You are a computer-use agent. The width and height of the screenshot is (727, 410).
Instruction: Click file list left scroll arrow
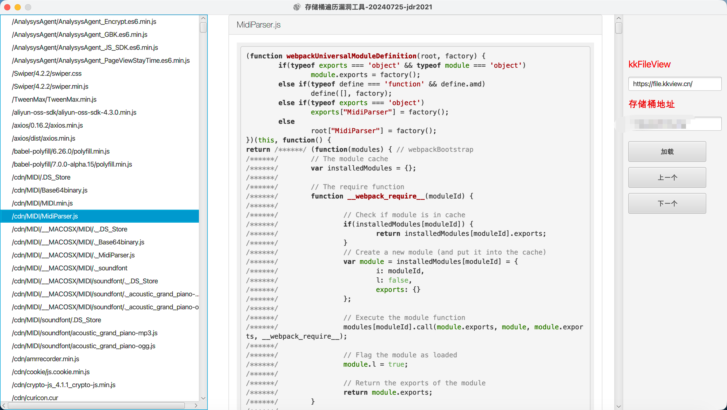click(x=4, y=406)
